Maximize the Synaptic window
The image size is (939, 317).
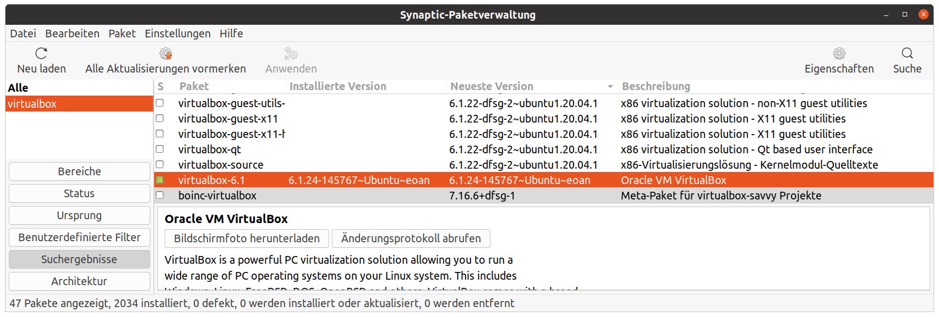(905, 15)
